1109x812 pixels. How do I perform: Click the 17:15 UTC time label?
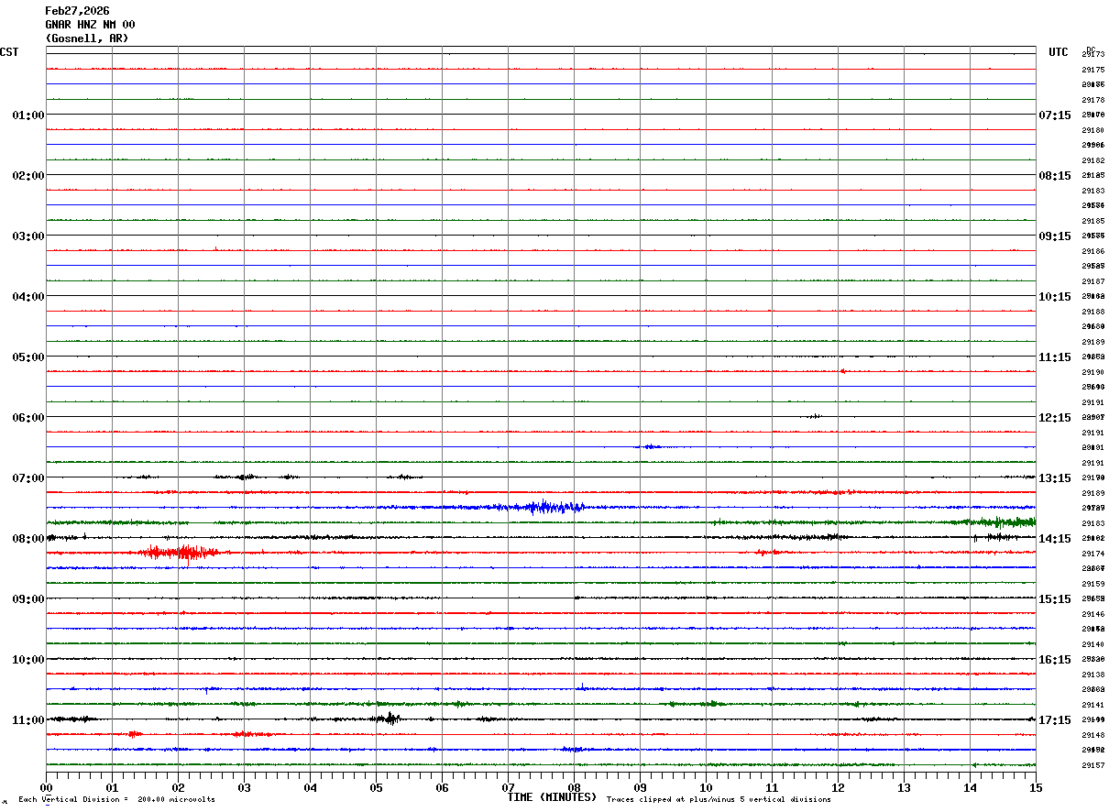pos(1055,719)
